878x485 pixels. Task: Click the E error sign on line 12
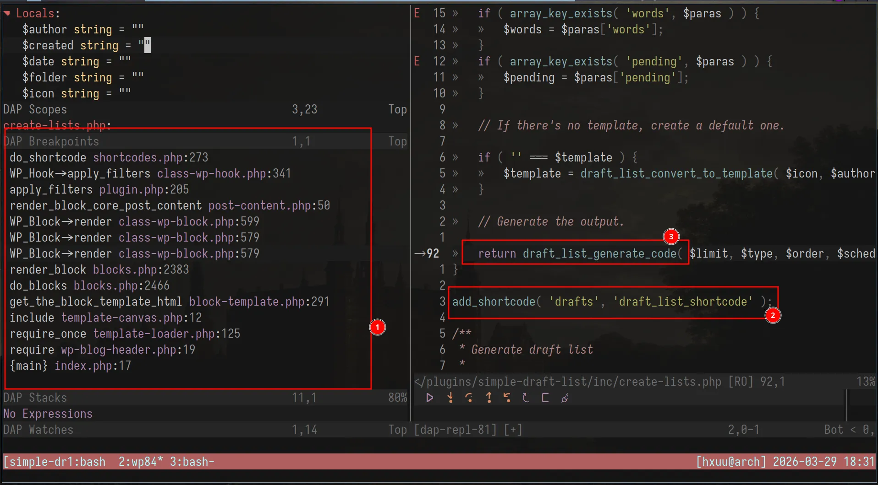(417, 61)
